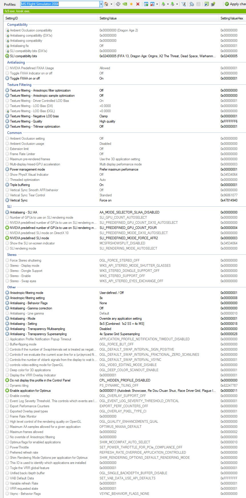This screenshot has height=498, width=246.
Task: Select Frame Rate Limiter row
Action: 125,154
